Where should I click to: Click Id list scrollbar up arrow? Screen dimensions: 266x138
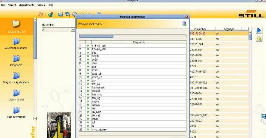[250, 32]
